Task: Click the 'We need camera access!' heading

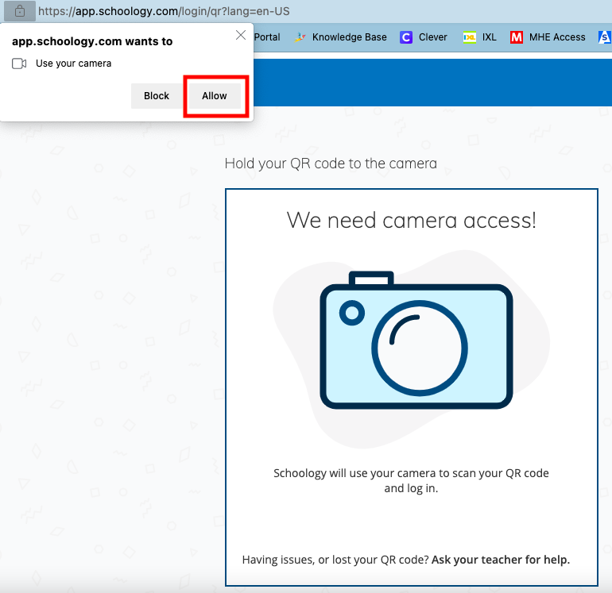Action: tap(412, 220)
